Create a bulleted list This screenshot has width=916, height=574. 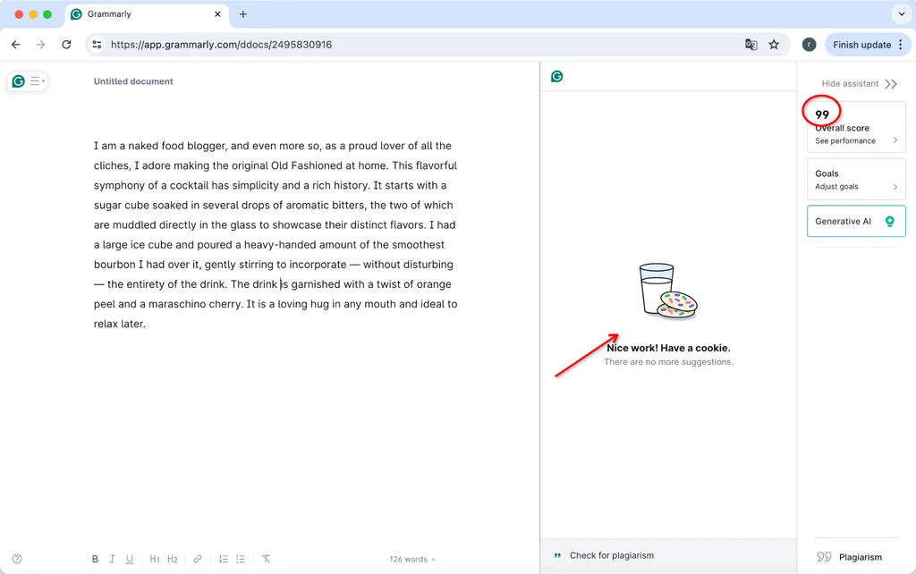click(x=240, y=559)
